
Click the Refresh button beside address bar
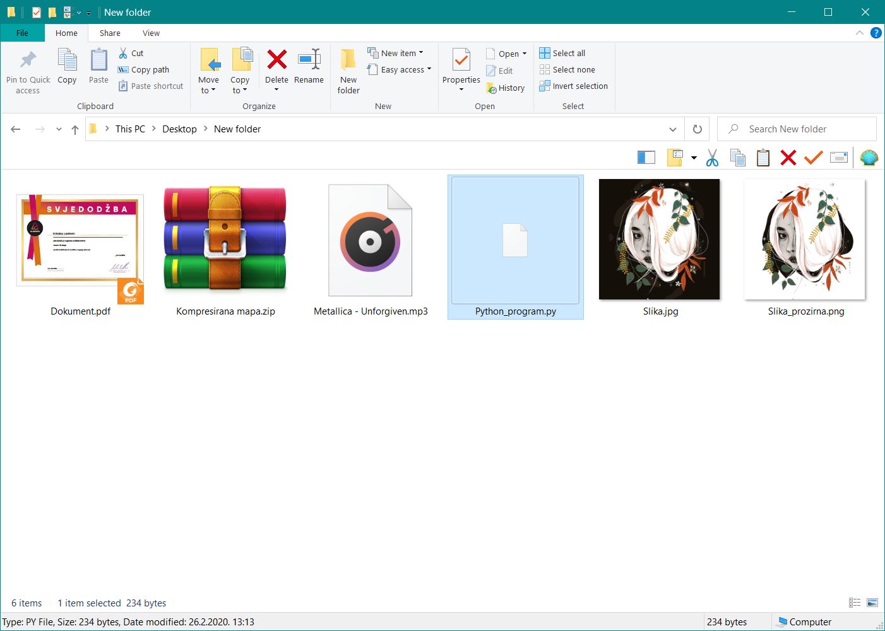(x=697, y=129)
